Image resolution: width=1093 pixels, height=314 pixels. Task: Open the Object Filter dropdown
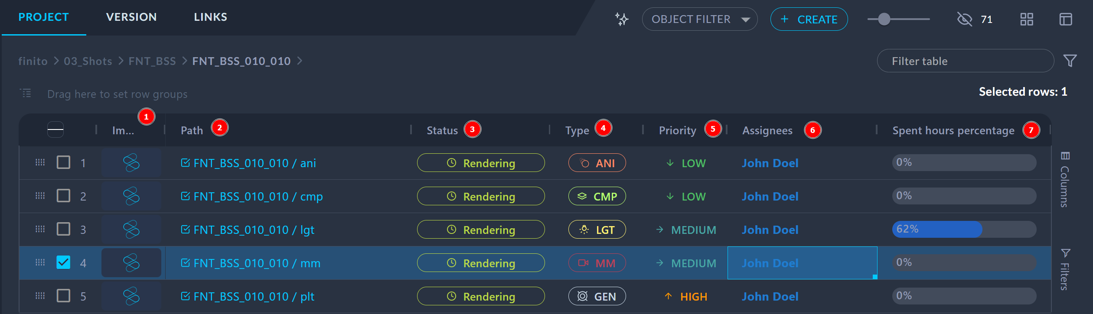pyautogui.click(x=699, y=19)
